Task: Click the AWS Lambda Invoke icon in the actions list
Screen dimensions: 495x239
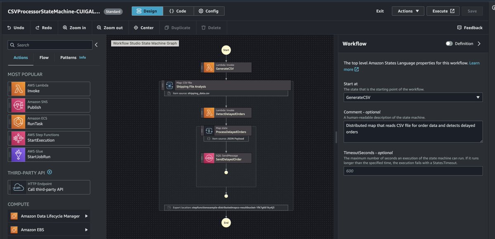Action: click(x=18, y=89)
